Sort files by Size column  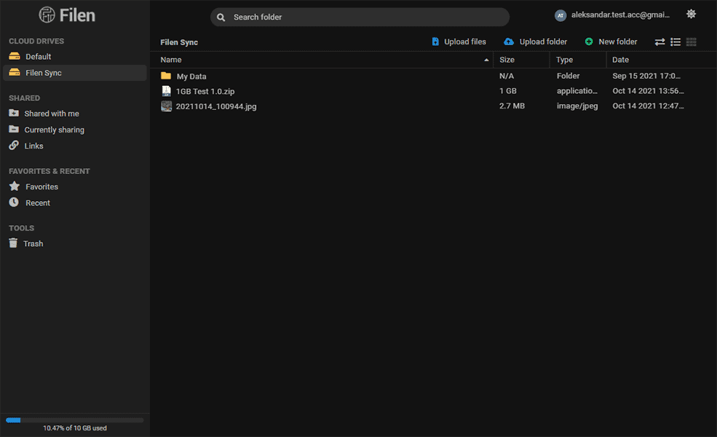(507, 60)
